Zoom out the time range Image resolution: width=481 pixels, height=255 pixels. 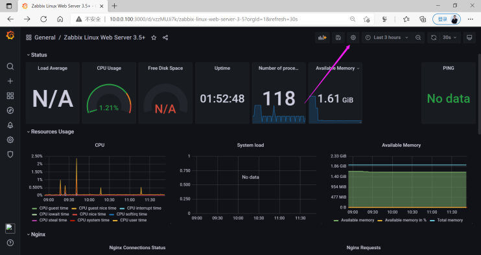(x=418, y=38)
